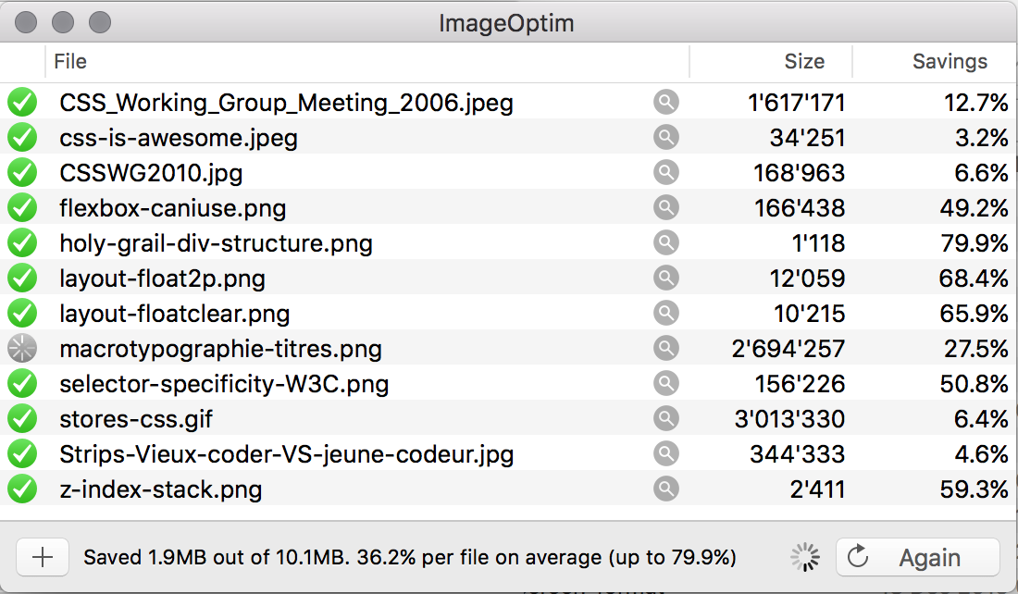Click the spinner icon next to macrotypographie-titres.png
The height and width of the screenshot is (594, 1018).
click(x=21, y=348)
